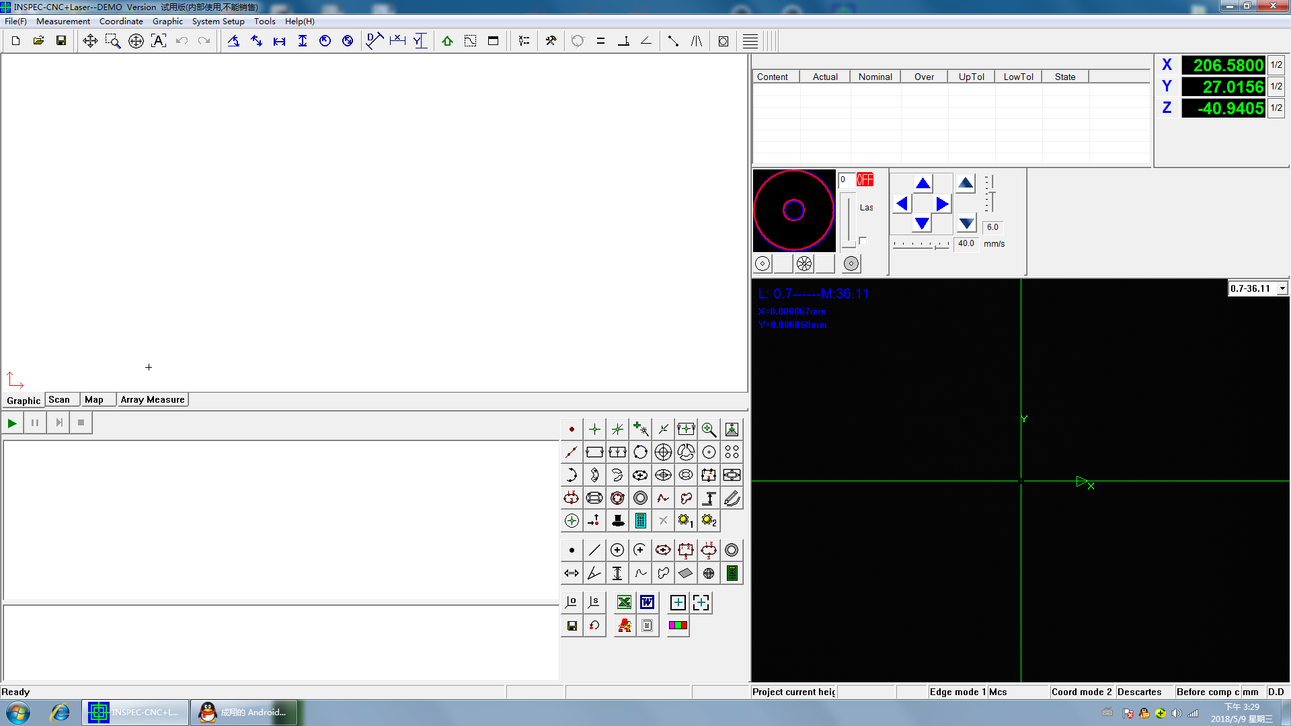Move stage right with blue arrow
The image size is (1291, 726).
point(943,204)
